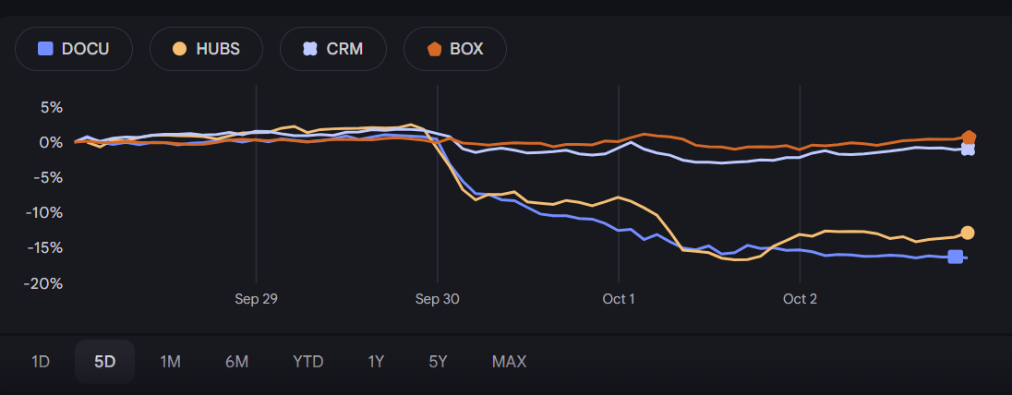Viewport: 1012px width, 395px height.
Task: Click the DOCU square endpoint marker on chart
Action: (956, 257)
